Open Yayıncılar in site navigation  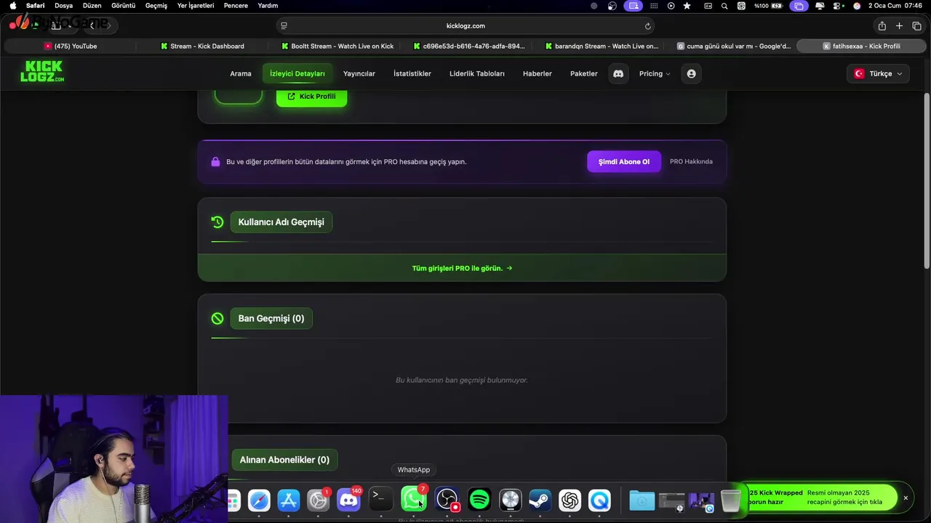click(x=359, y=73)
